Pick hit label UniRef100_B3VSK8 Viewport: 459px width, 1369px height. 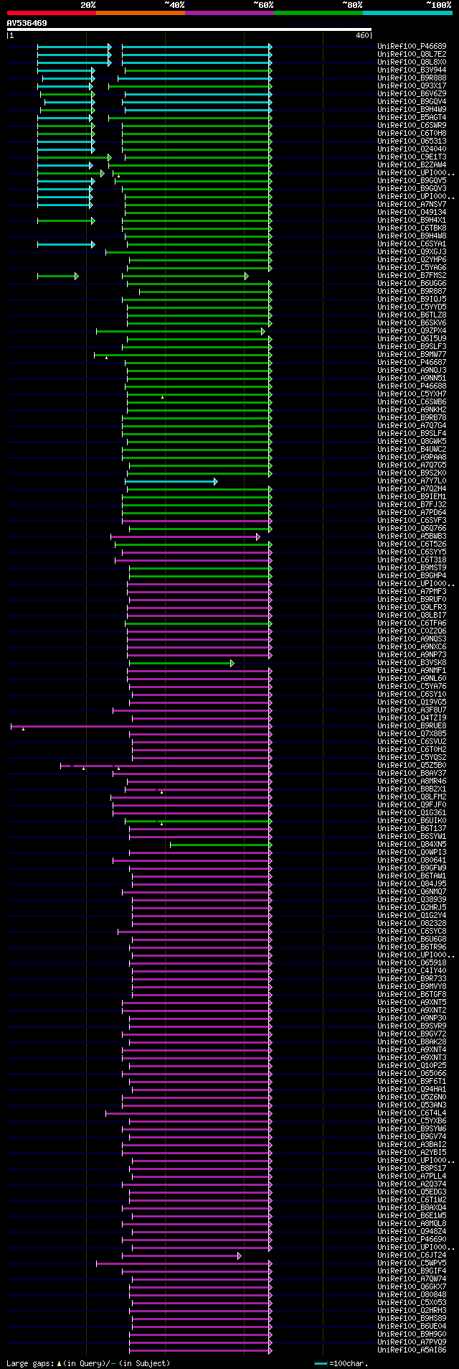coord(412,663)
